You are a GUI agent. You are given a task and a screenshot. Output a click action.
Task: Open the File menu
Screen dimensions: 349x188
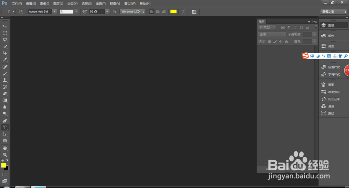17,3
